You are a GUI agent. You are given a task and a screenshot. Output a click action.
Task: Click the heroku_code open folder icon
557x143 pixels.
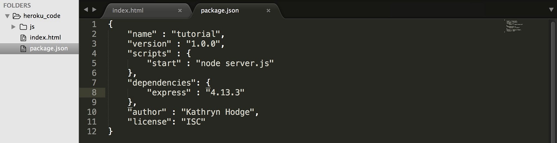[x=17, y=16]
